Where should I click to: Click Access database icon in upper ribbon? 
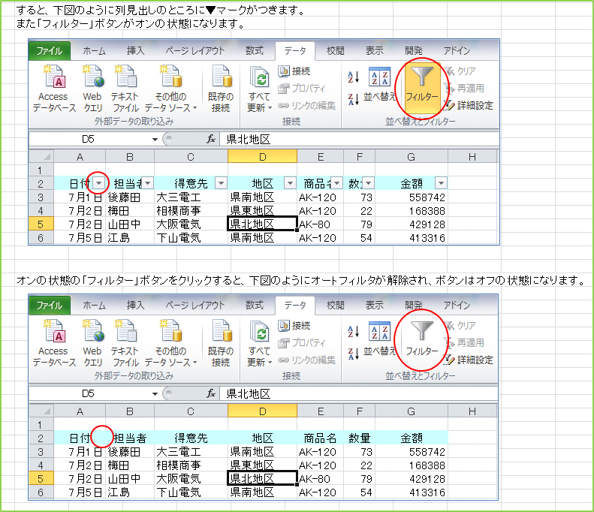coord(55,77)
